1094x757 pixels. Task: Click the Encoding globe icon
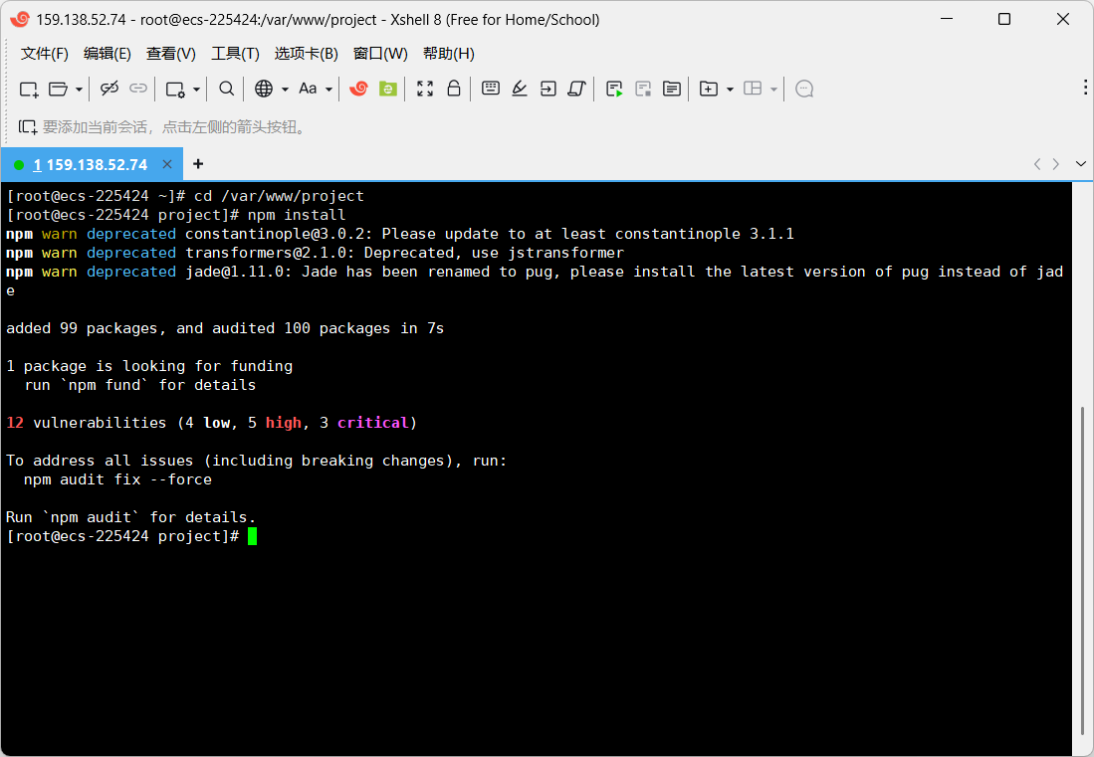264,89
